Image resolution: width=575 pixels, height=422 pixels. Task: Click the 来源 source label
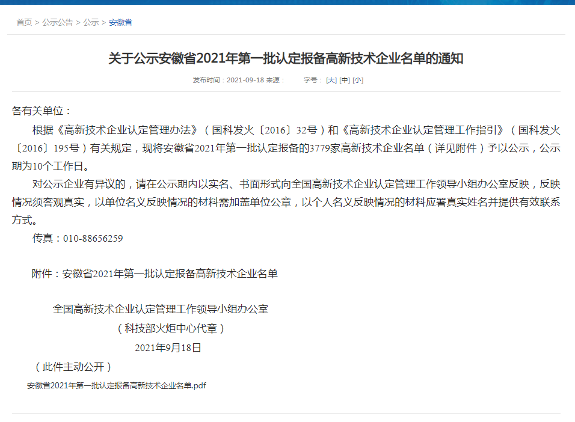point(276,80)
